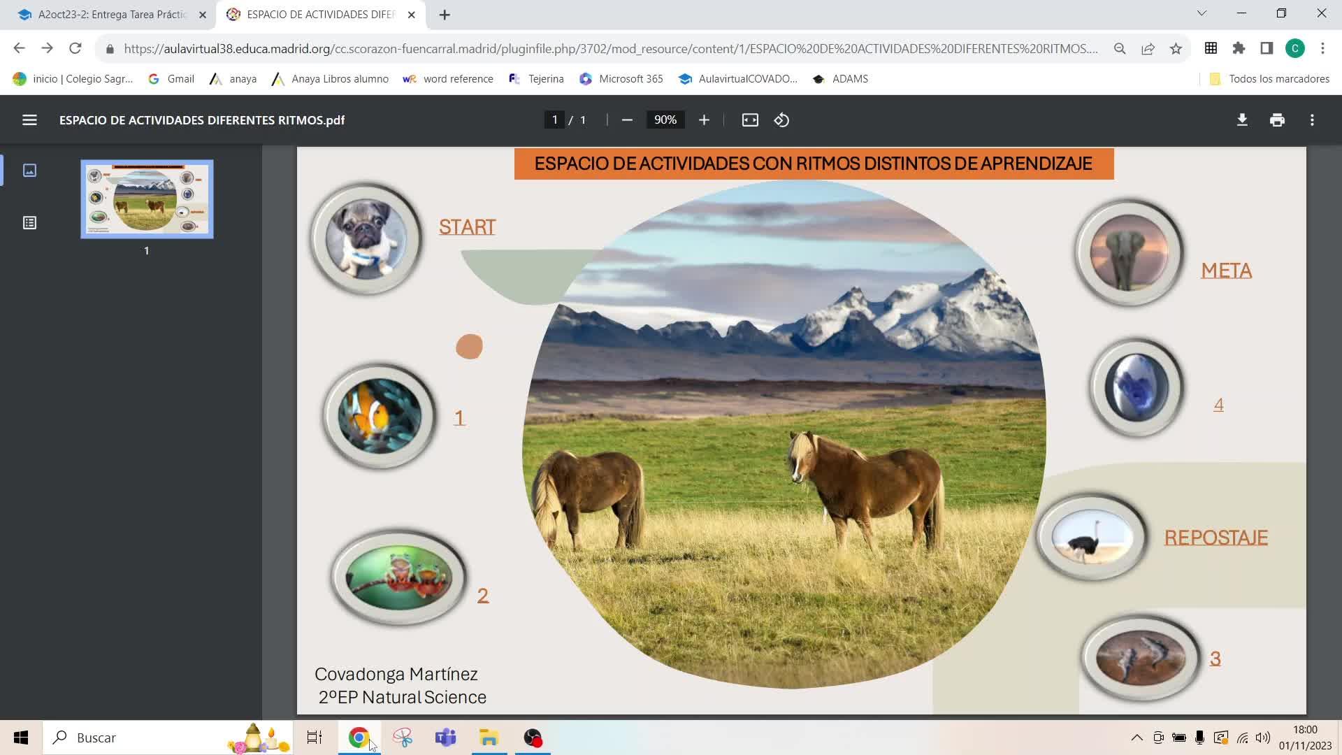Viewport: 1342px width, 755px height.
Task: Toggle the browser side panel
Action: pyautogui.click(x=1267, y=48)
